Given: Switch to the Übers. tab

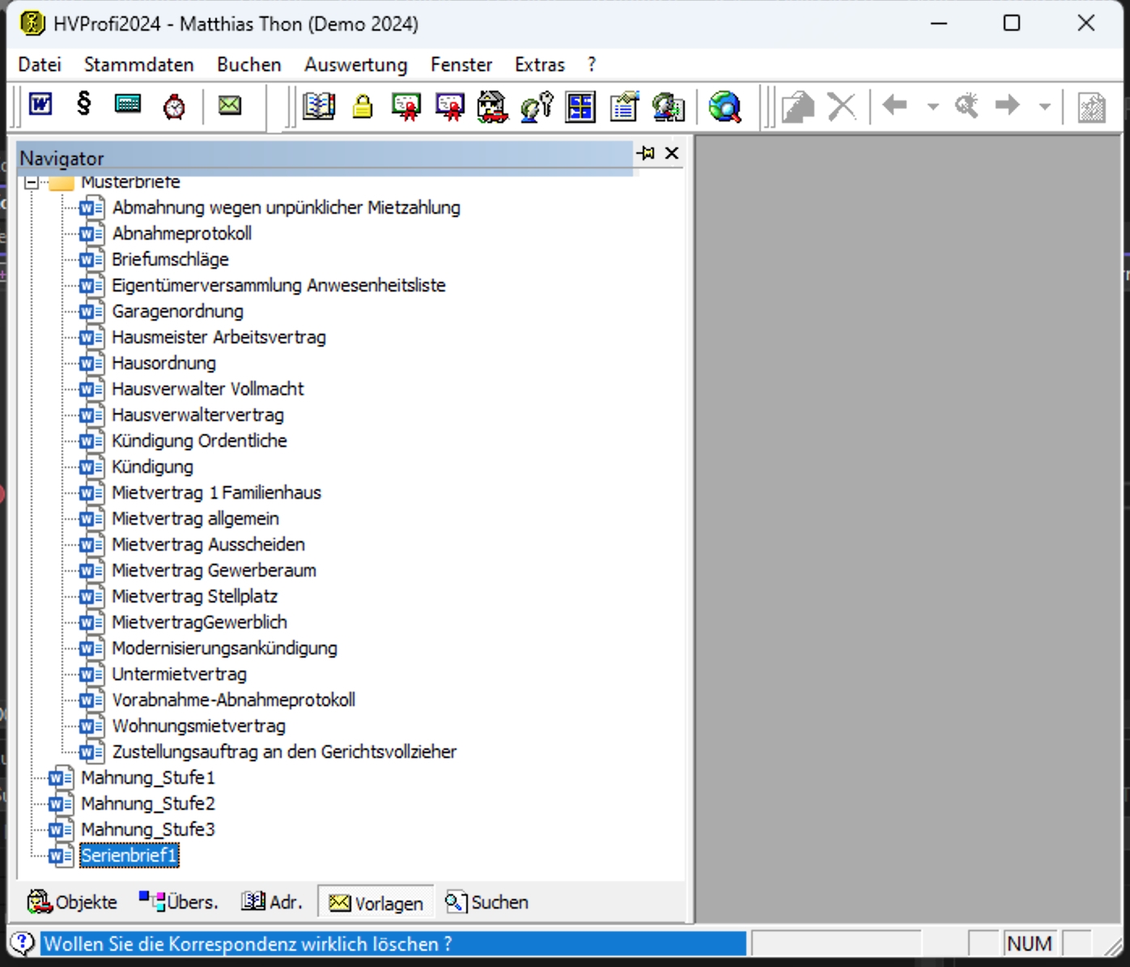Looking at the screenshot, I should [x=178, y=901].
